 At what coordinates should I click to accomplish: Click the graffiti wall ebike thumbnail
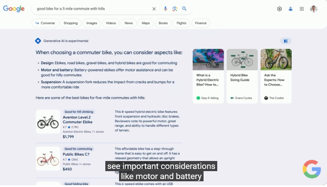coord(208,60)
